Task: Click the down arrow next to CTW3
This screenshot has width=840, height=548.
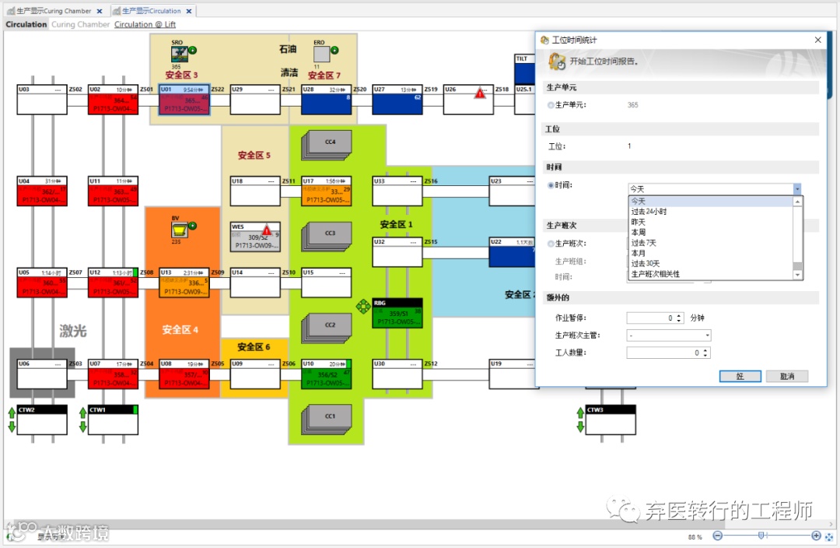Action: click(580, 427)
